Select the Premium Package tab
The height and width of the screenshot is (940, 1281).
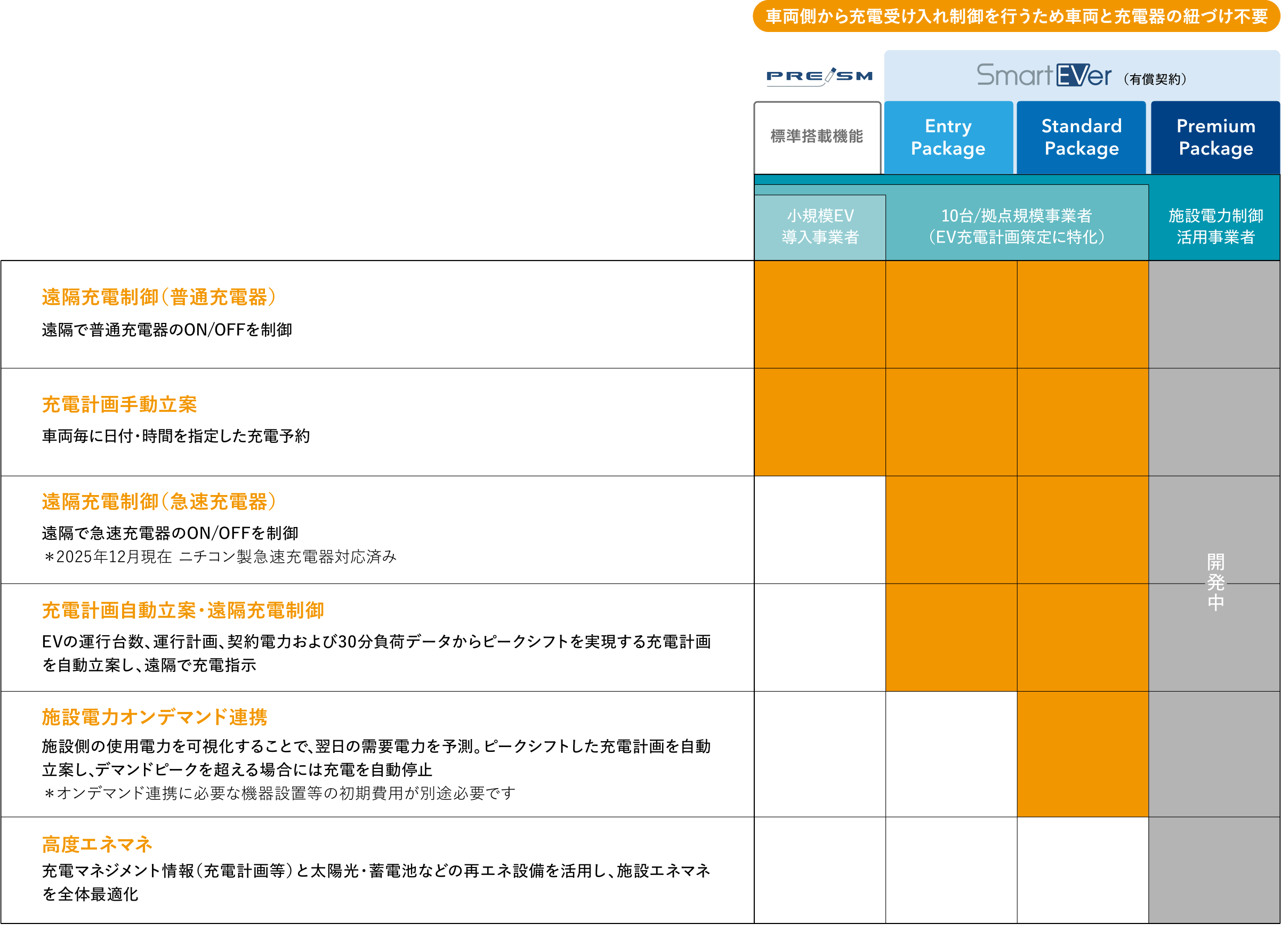click(1215, 137)
